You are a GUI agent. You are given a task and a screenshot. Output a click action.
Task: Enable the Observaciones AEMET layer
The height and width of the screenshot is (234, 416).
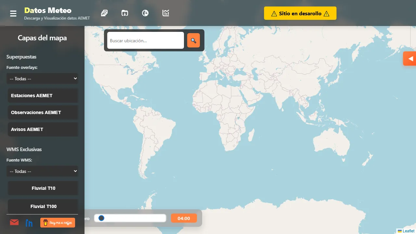[43, 112]
